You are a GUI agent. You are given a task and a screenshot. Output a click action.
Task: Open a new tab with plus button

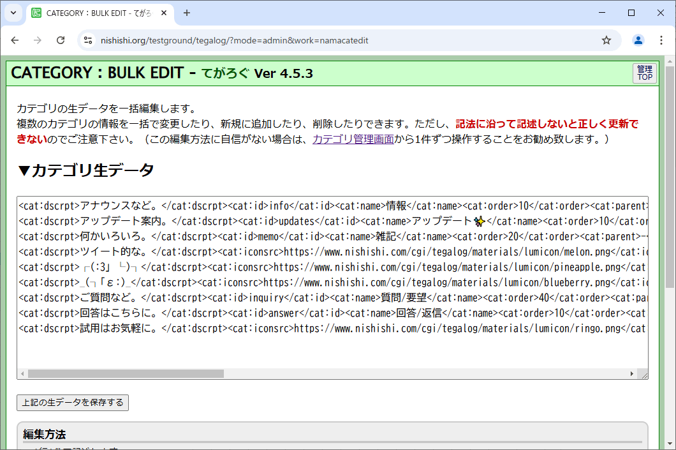187,13
